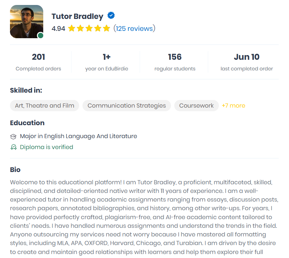Click the first yellow rating star
Screen dimensions: 289x258
pyautogui.click(x=72, y=29)
